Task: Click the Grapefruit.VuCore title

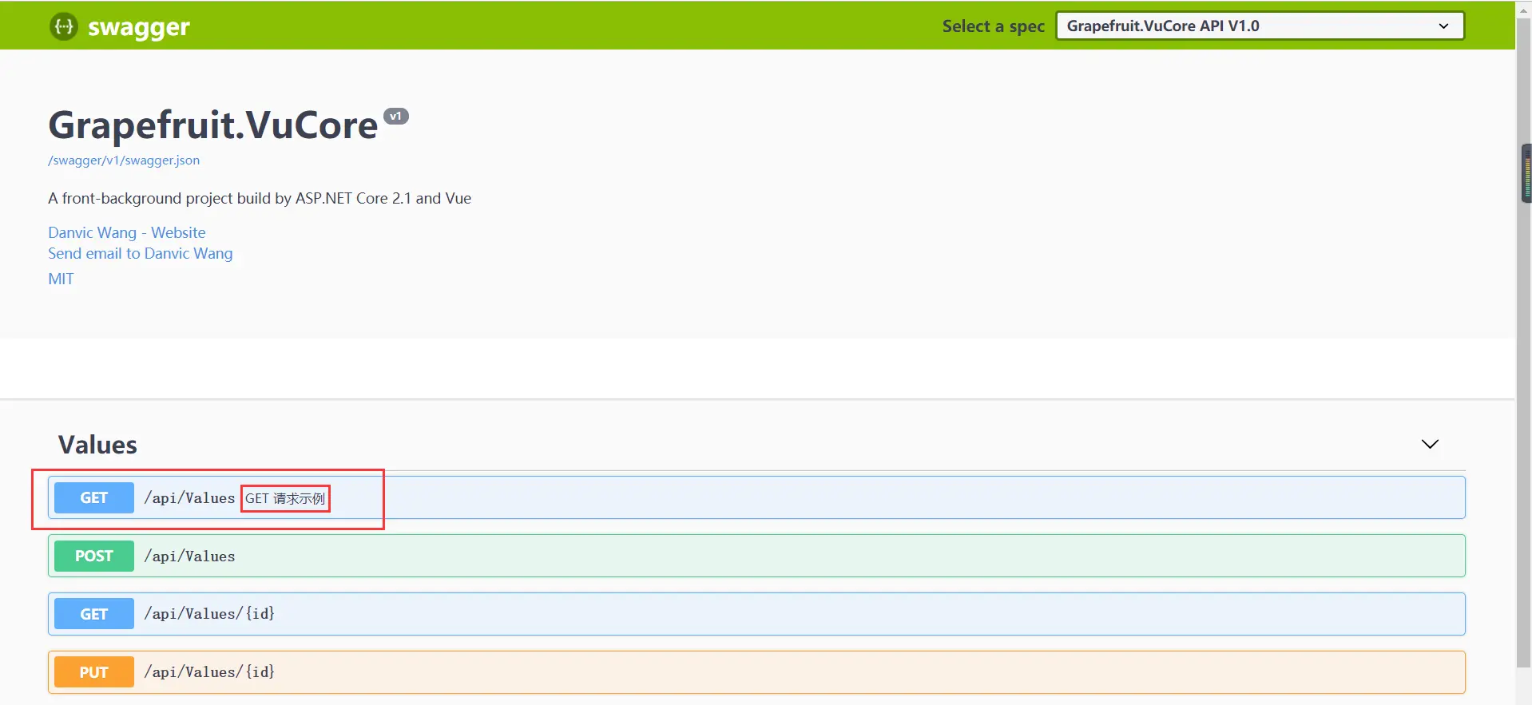Action: click(x=212, y=125)
